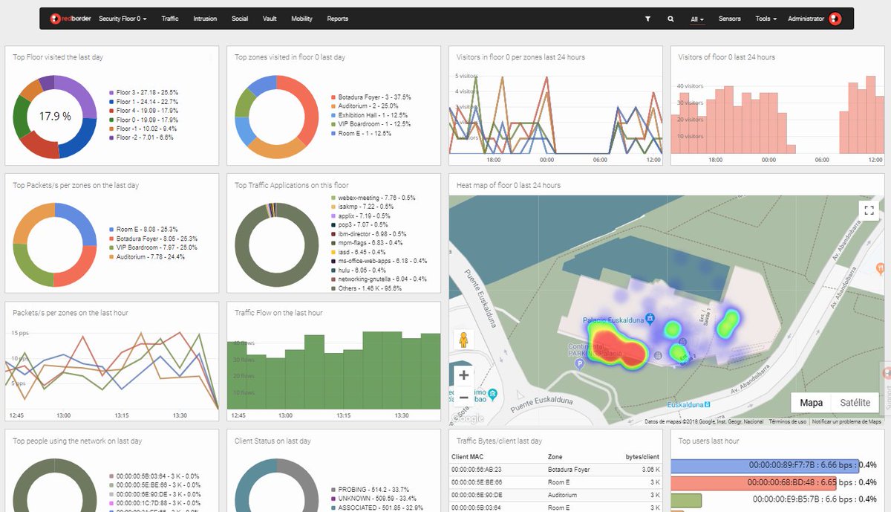This screenshot has height=512, width=891.
Task: Click Others swatch in traffic applications
Action: click(333, 287)
